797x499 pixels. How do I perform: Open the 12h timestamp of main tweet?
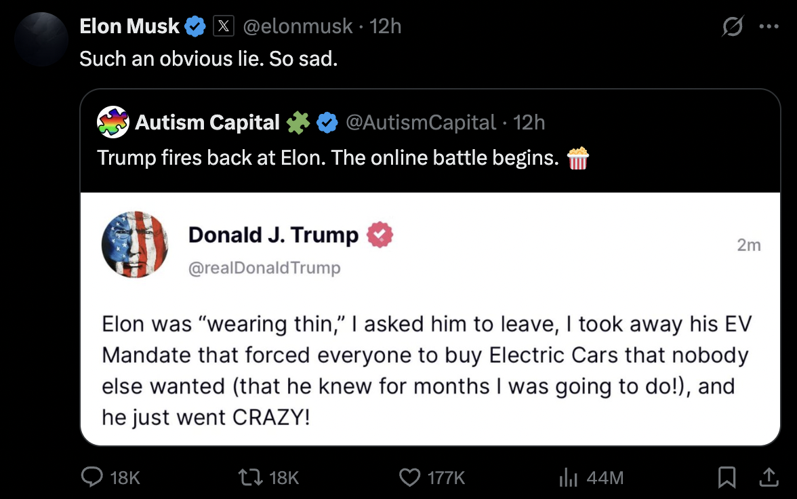385,26
